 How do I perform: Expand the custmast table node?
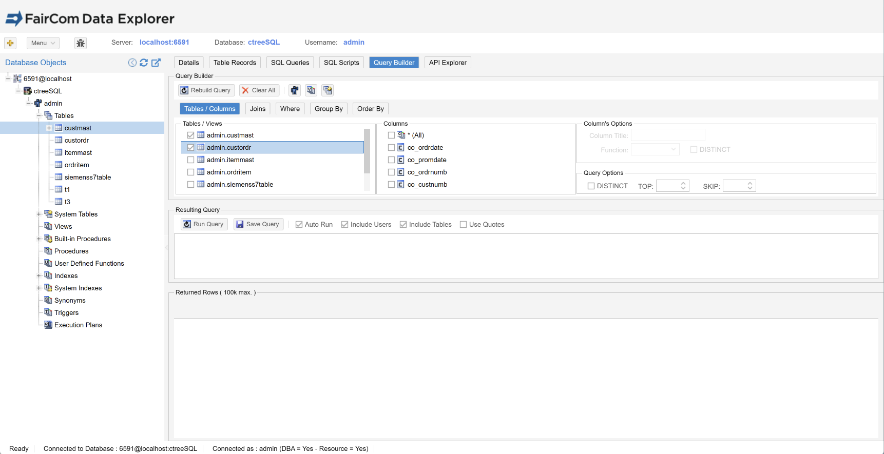pos(49,128)
